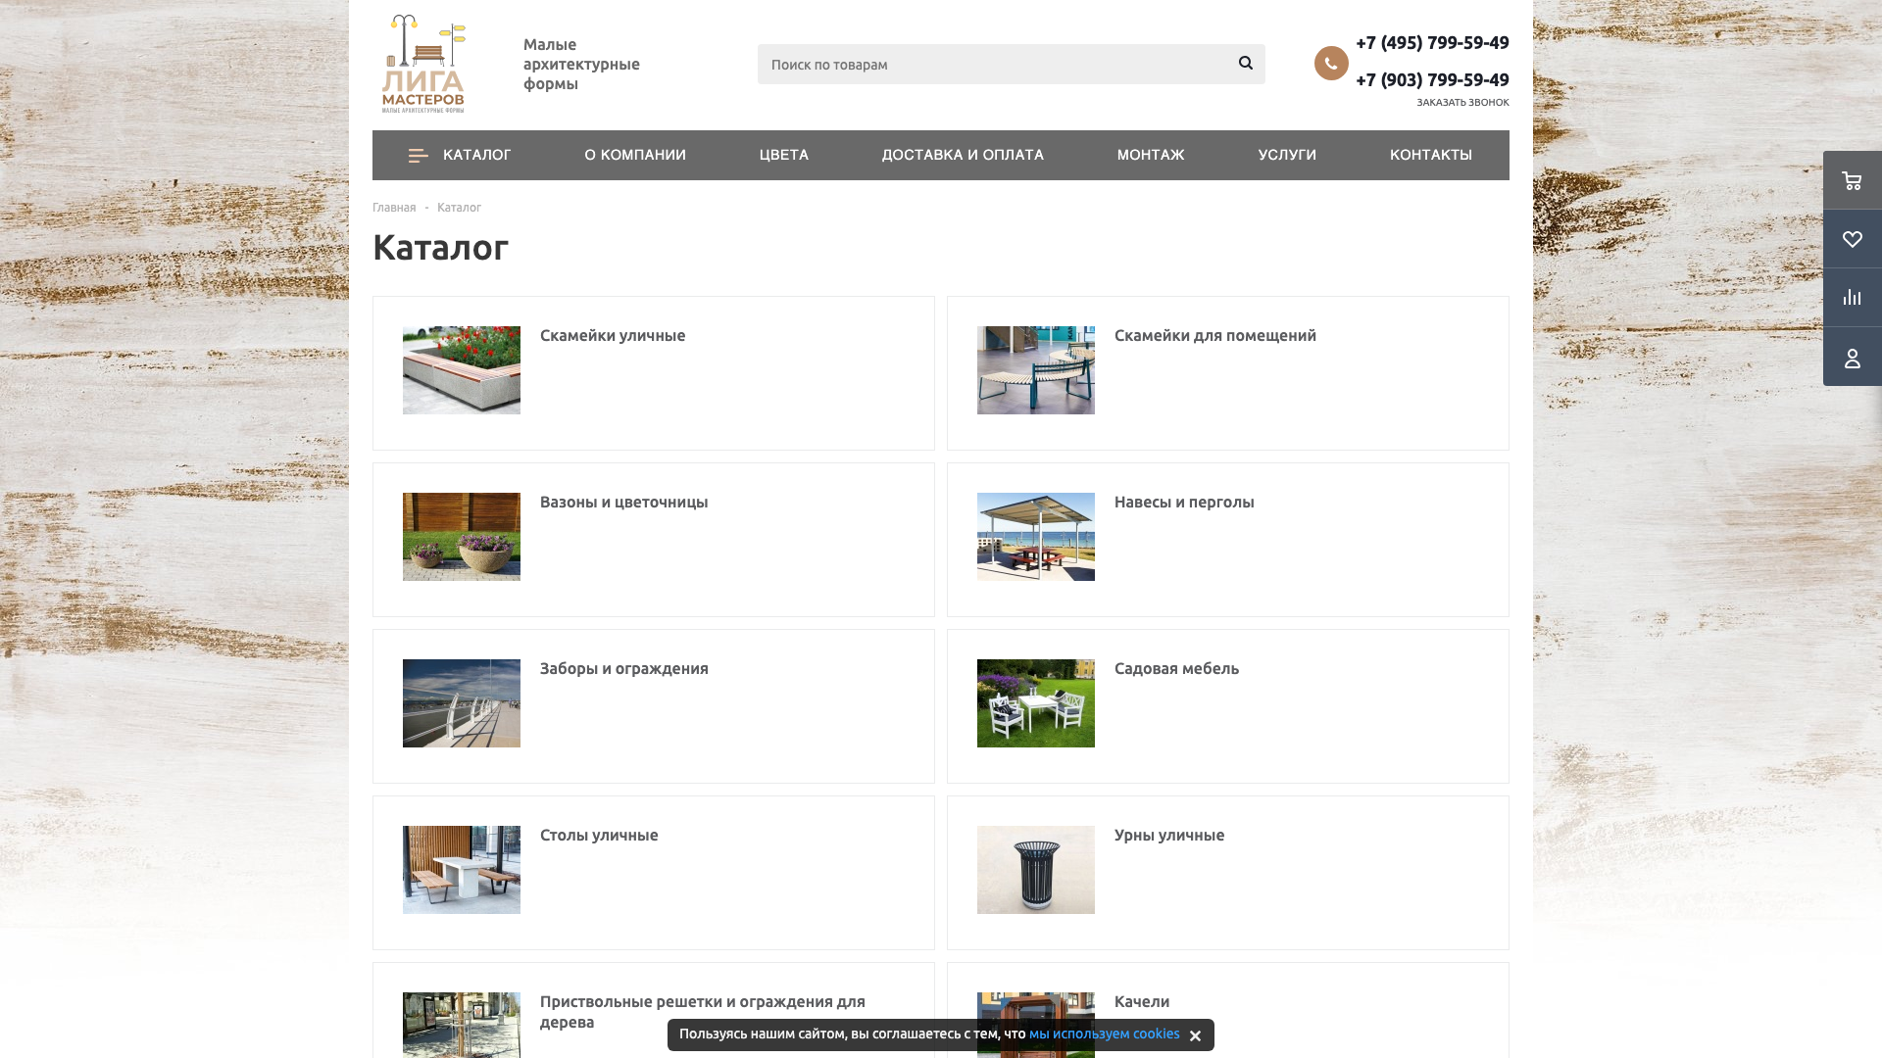Open Навесы и перголы category link
Image resolution: width=1882 pixels, height=1058 pixels.
[x=1184, y=503]
